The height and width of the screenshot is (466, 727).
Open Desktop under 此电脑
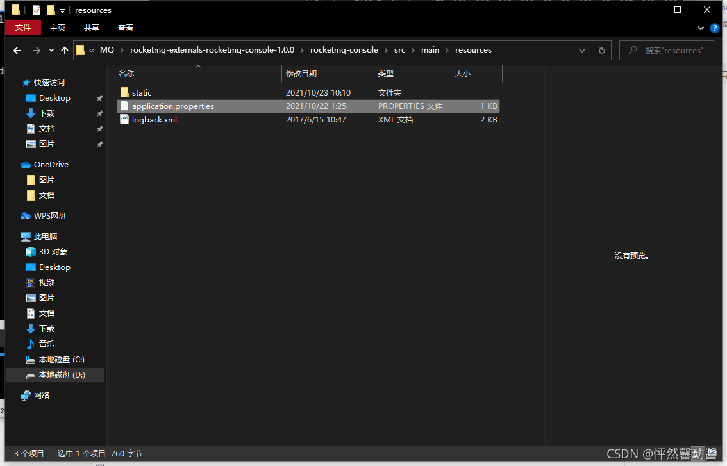[54, 267]
